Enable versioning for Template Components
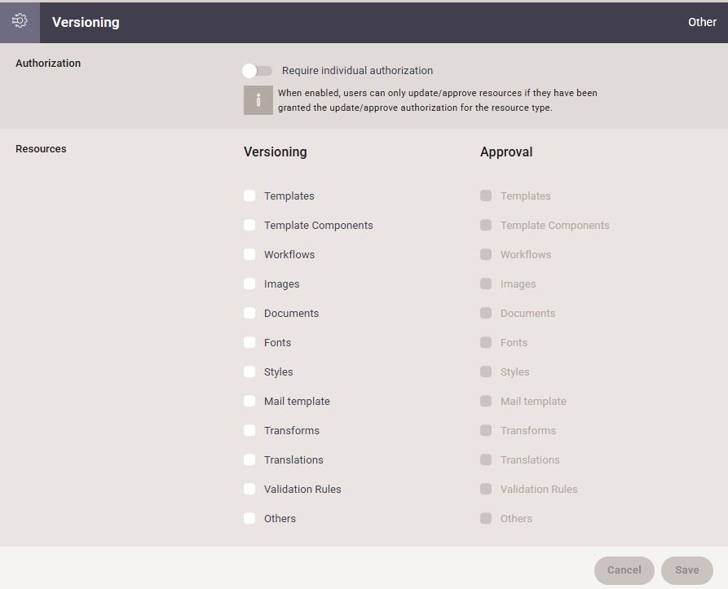 [249, 226]
